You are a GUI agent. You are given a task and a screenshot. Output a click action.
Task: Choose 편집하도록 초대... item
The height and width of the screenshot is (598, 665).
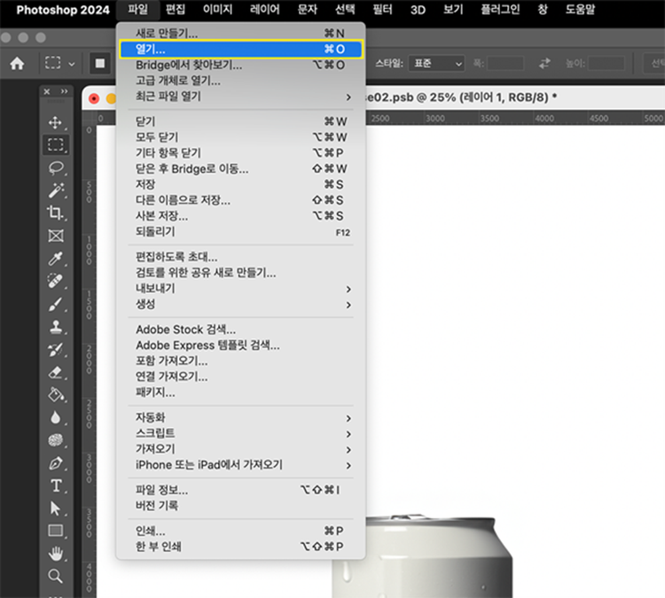pos(240,257)
